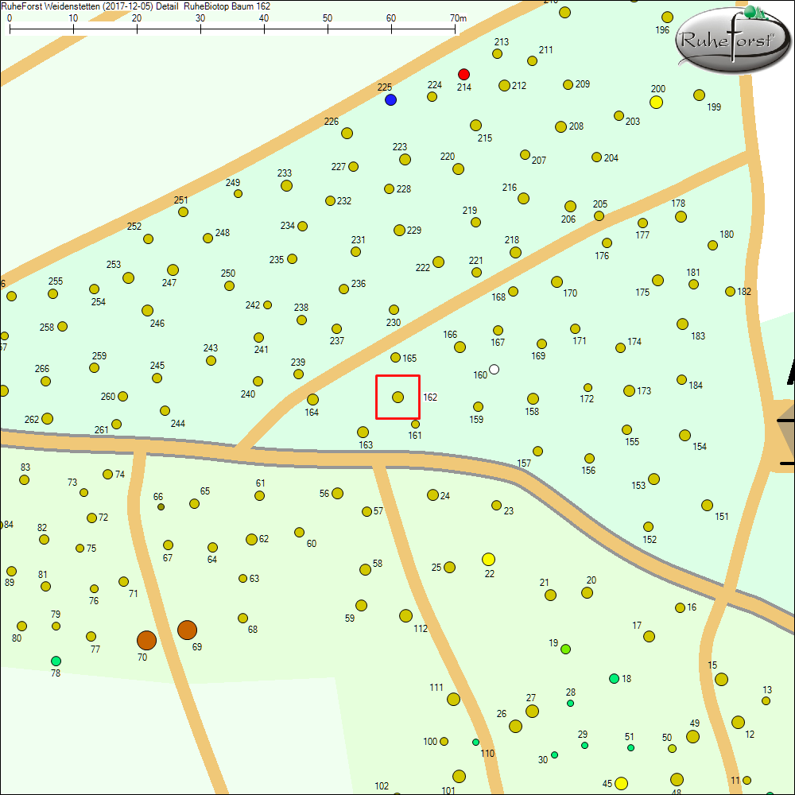Viewport: 795px width, 795px height.
Task: Select the orange tree marker 69
Action: [x=187, y=630]
